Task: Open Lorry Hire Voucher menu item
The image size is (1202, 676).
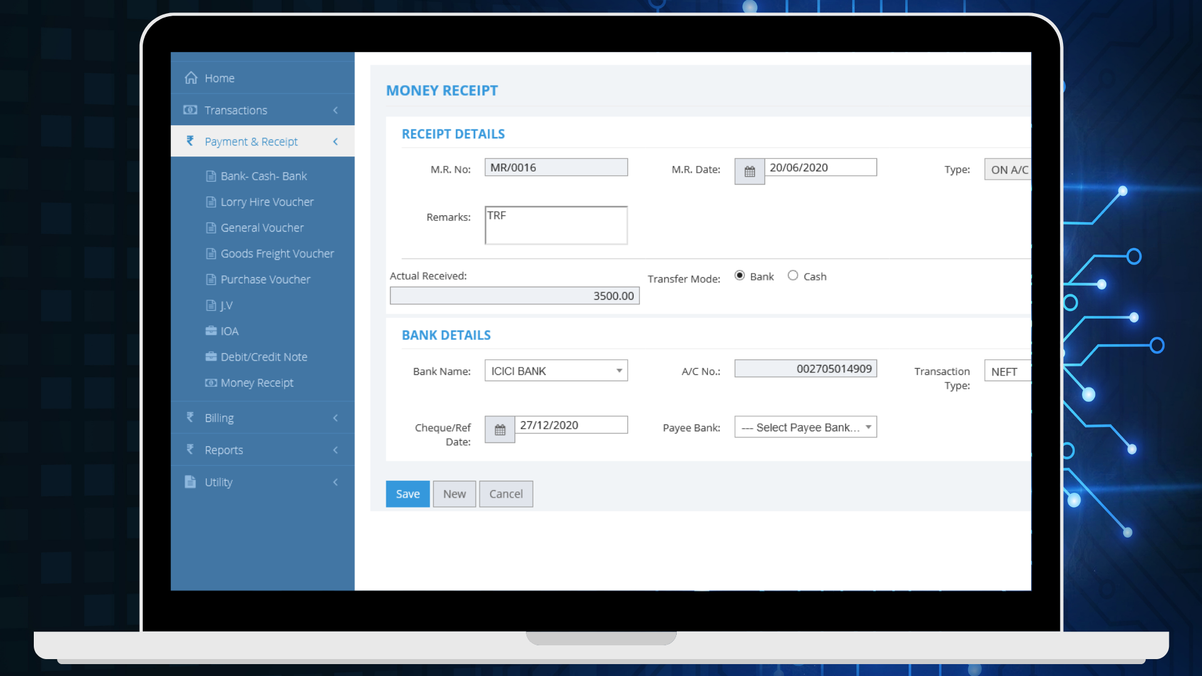Action: click(x=267, y=202)
